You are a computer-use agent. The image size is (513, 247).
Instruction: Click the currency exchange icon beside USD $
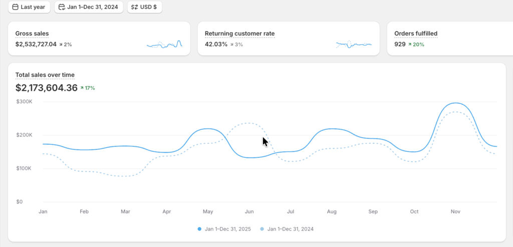click(x=135, y=8)
